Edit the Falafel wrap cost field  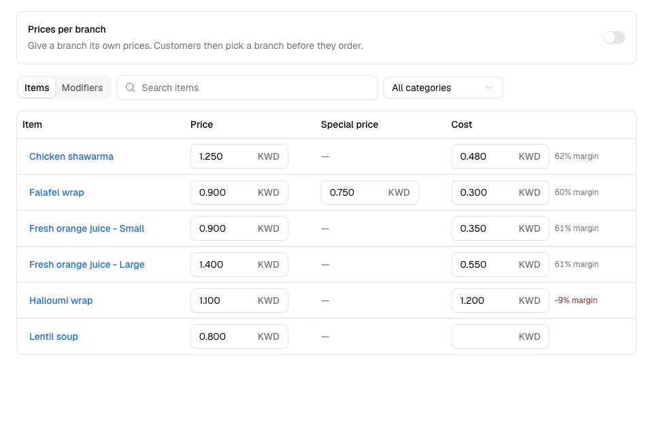pyautogui.click(x=500, y=192)
